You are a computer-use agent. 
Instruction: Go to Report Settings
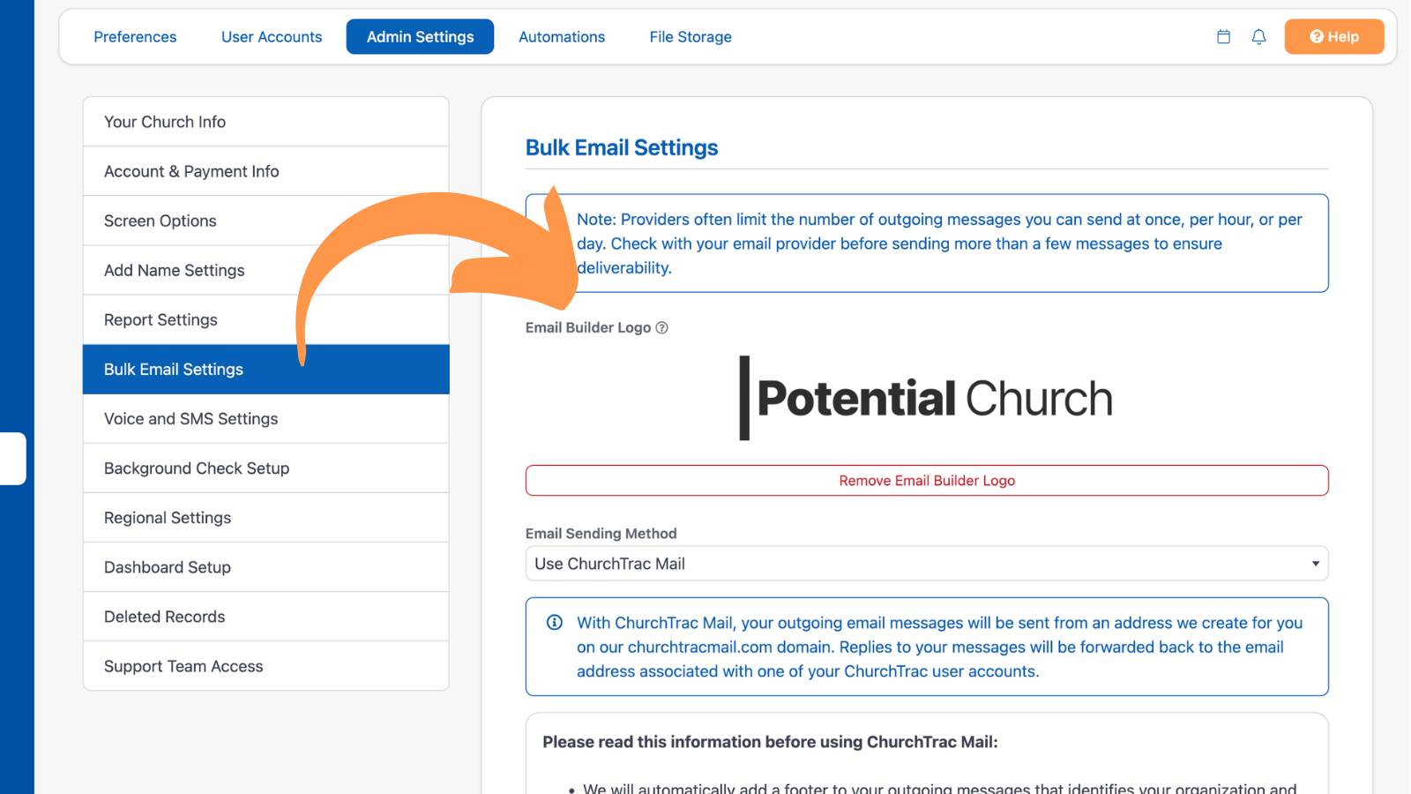click(265, 319)
